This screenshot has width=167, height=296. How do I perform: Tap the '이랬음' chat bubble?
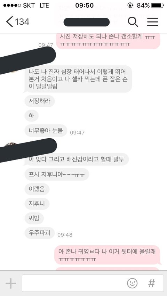37,189
